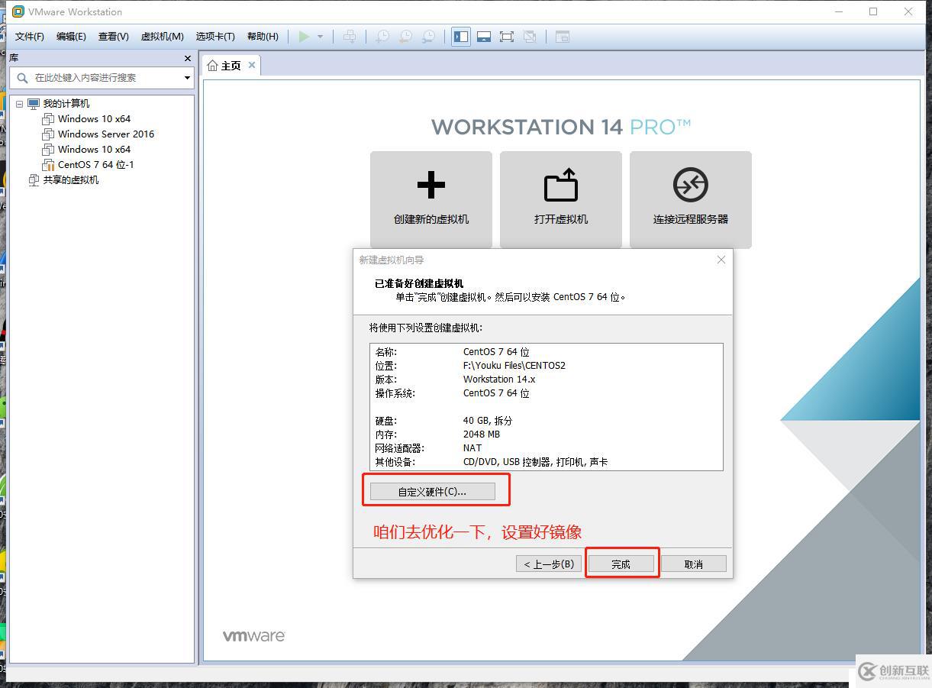This screenshot has width=932, height=688.
Task: Click the green power-on play icon
Action: coord(305,37)
